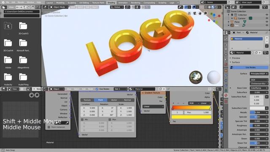This screenshot has width=270, height=152.
Task: Hide Plane with its eye icon
Action: click(x=267, y=22)
